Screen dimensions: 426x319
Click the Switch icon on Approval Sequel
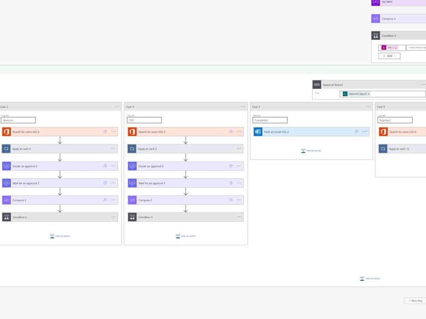click(316, 84)
